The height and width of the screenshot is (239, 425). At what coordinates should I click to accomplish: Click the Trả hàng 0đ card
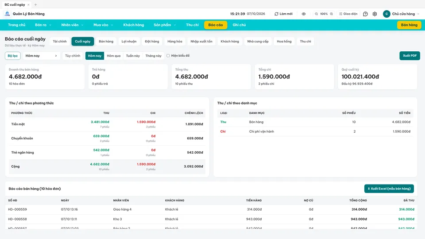coord(128,77)
